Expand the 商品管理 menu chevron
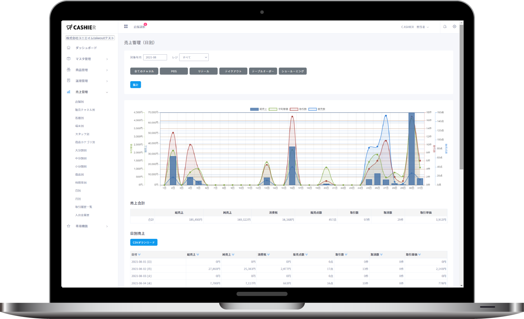Image resolution: width=524 pixels, height=319 pixels. pyautogui.click(x=107, y=70)
